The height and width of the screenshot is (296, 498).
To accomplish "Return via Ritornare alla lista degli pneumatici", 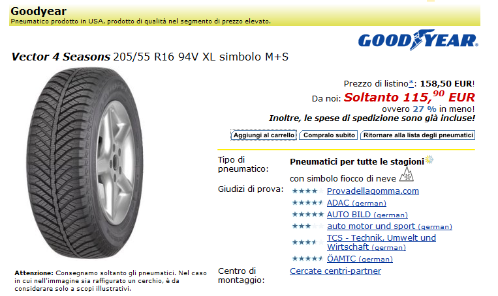I will point(418,135).
